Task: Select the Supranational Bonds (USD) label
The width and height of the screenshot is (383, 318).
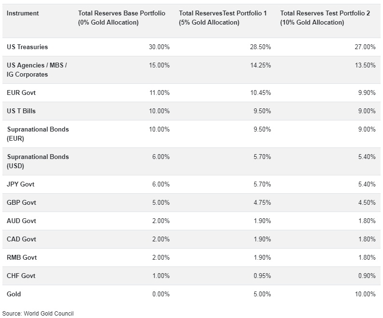Action: (x=38, y=161)
